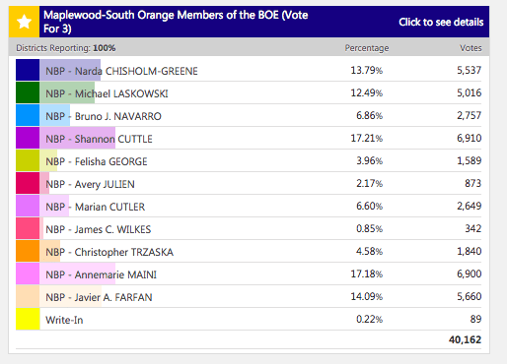Click Bruno J. NAVARRO's blue swatch
Viewport: 507px width, 364px height.
[x=28, y=115]
